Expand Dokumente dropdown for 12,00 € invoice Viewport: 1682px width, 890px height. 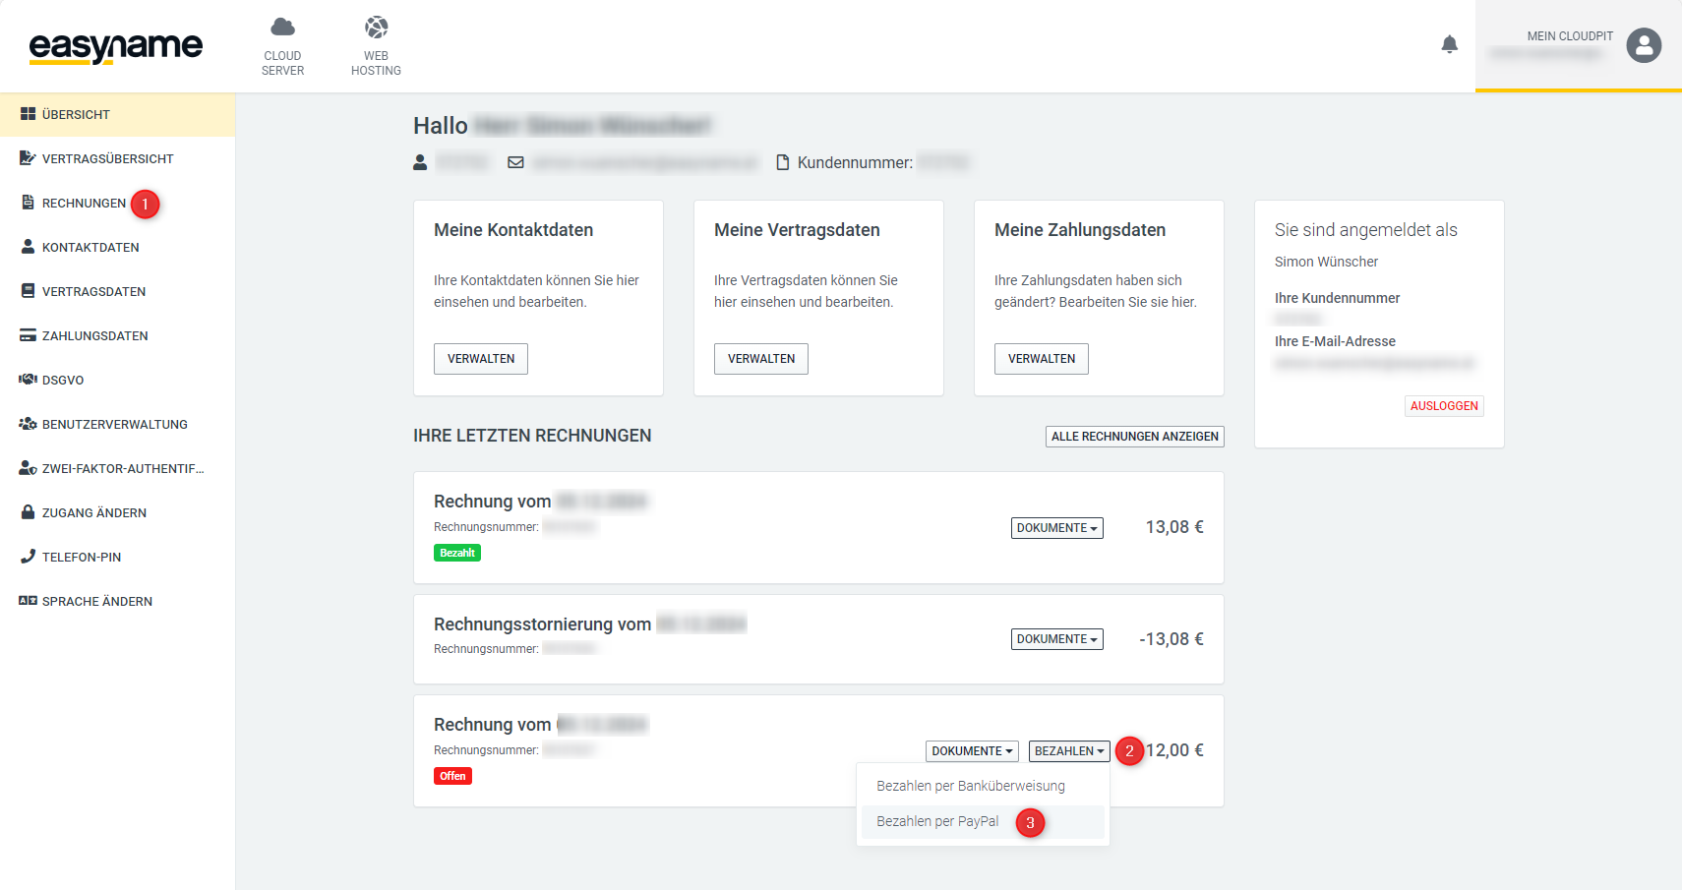pos(971,751)
